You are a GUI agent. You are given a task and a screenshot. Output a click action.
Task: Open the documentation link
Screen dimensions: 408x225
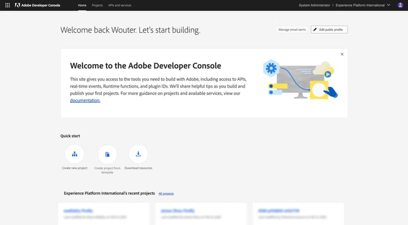pos(85,101)
